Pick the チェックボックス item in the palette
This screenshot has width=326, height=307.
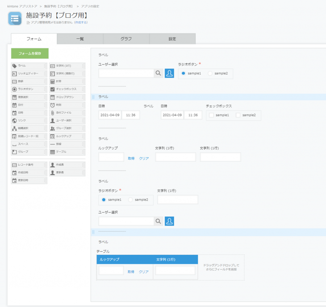pyautogui.click(x=67, y=89)
